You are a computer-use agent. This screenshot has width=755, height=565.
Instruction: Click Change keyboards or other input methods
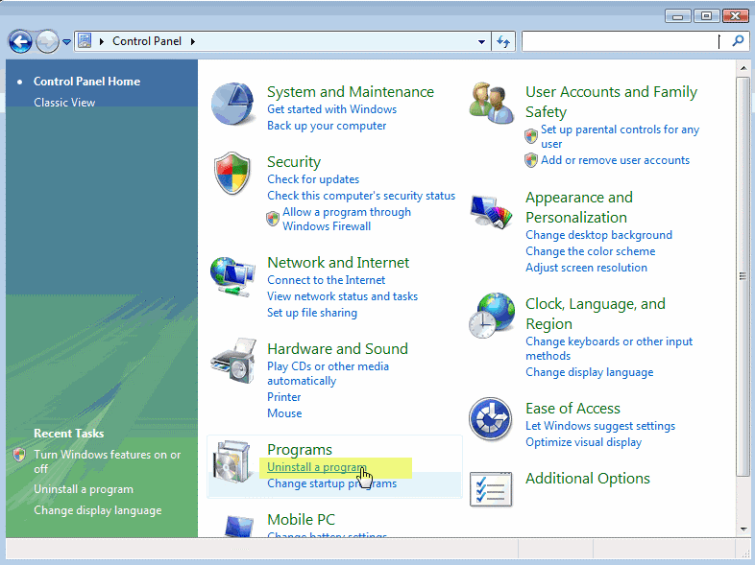tap(609, 348)
